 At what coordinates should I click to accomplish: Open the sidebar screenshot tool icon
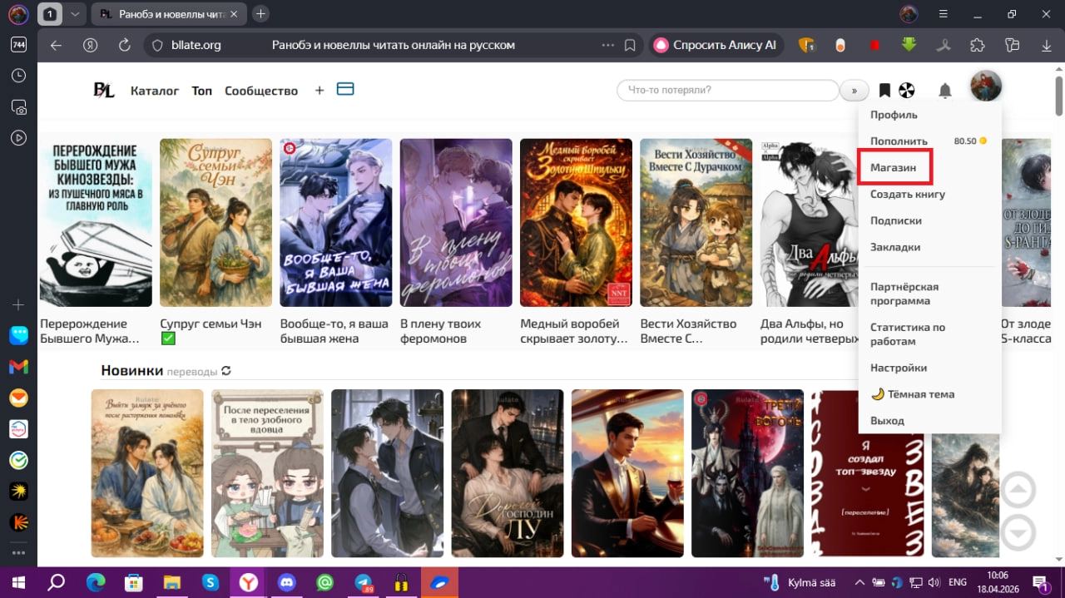[18, 107]
